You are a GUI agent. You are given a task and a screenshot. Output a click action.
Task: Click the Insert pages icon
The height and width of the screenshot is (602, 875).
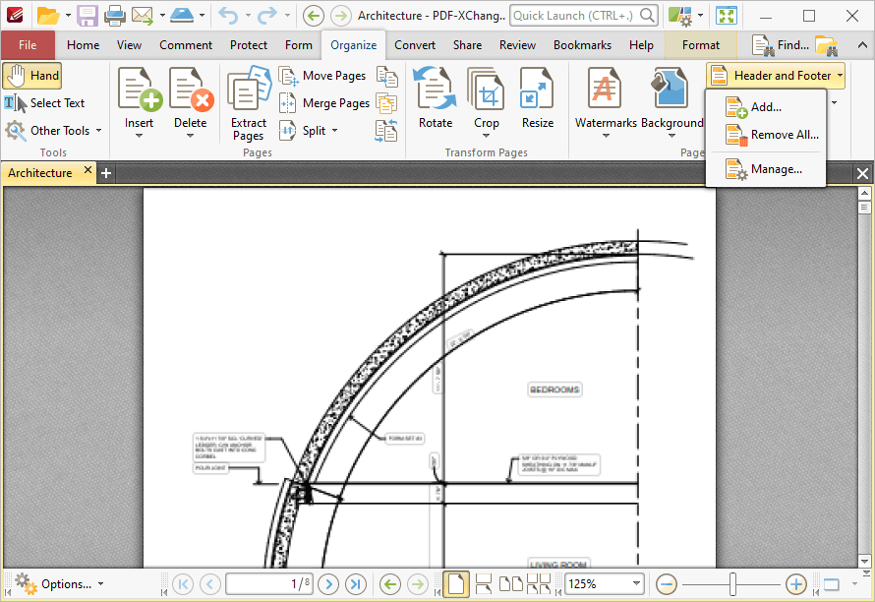(139, 90)
